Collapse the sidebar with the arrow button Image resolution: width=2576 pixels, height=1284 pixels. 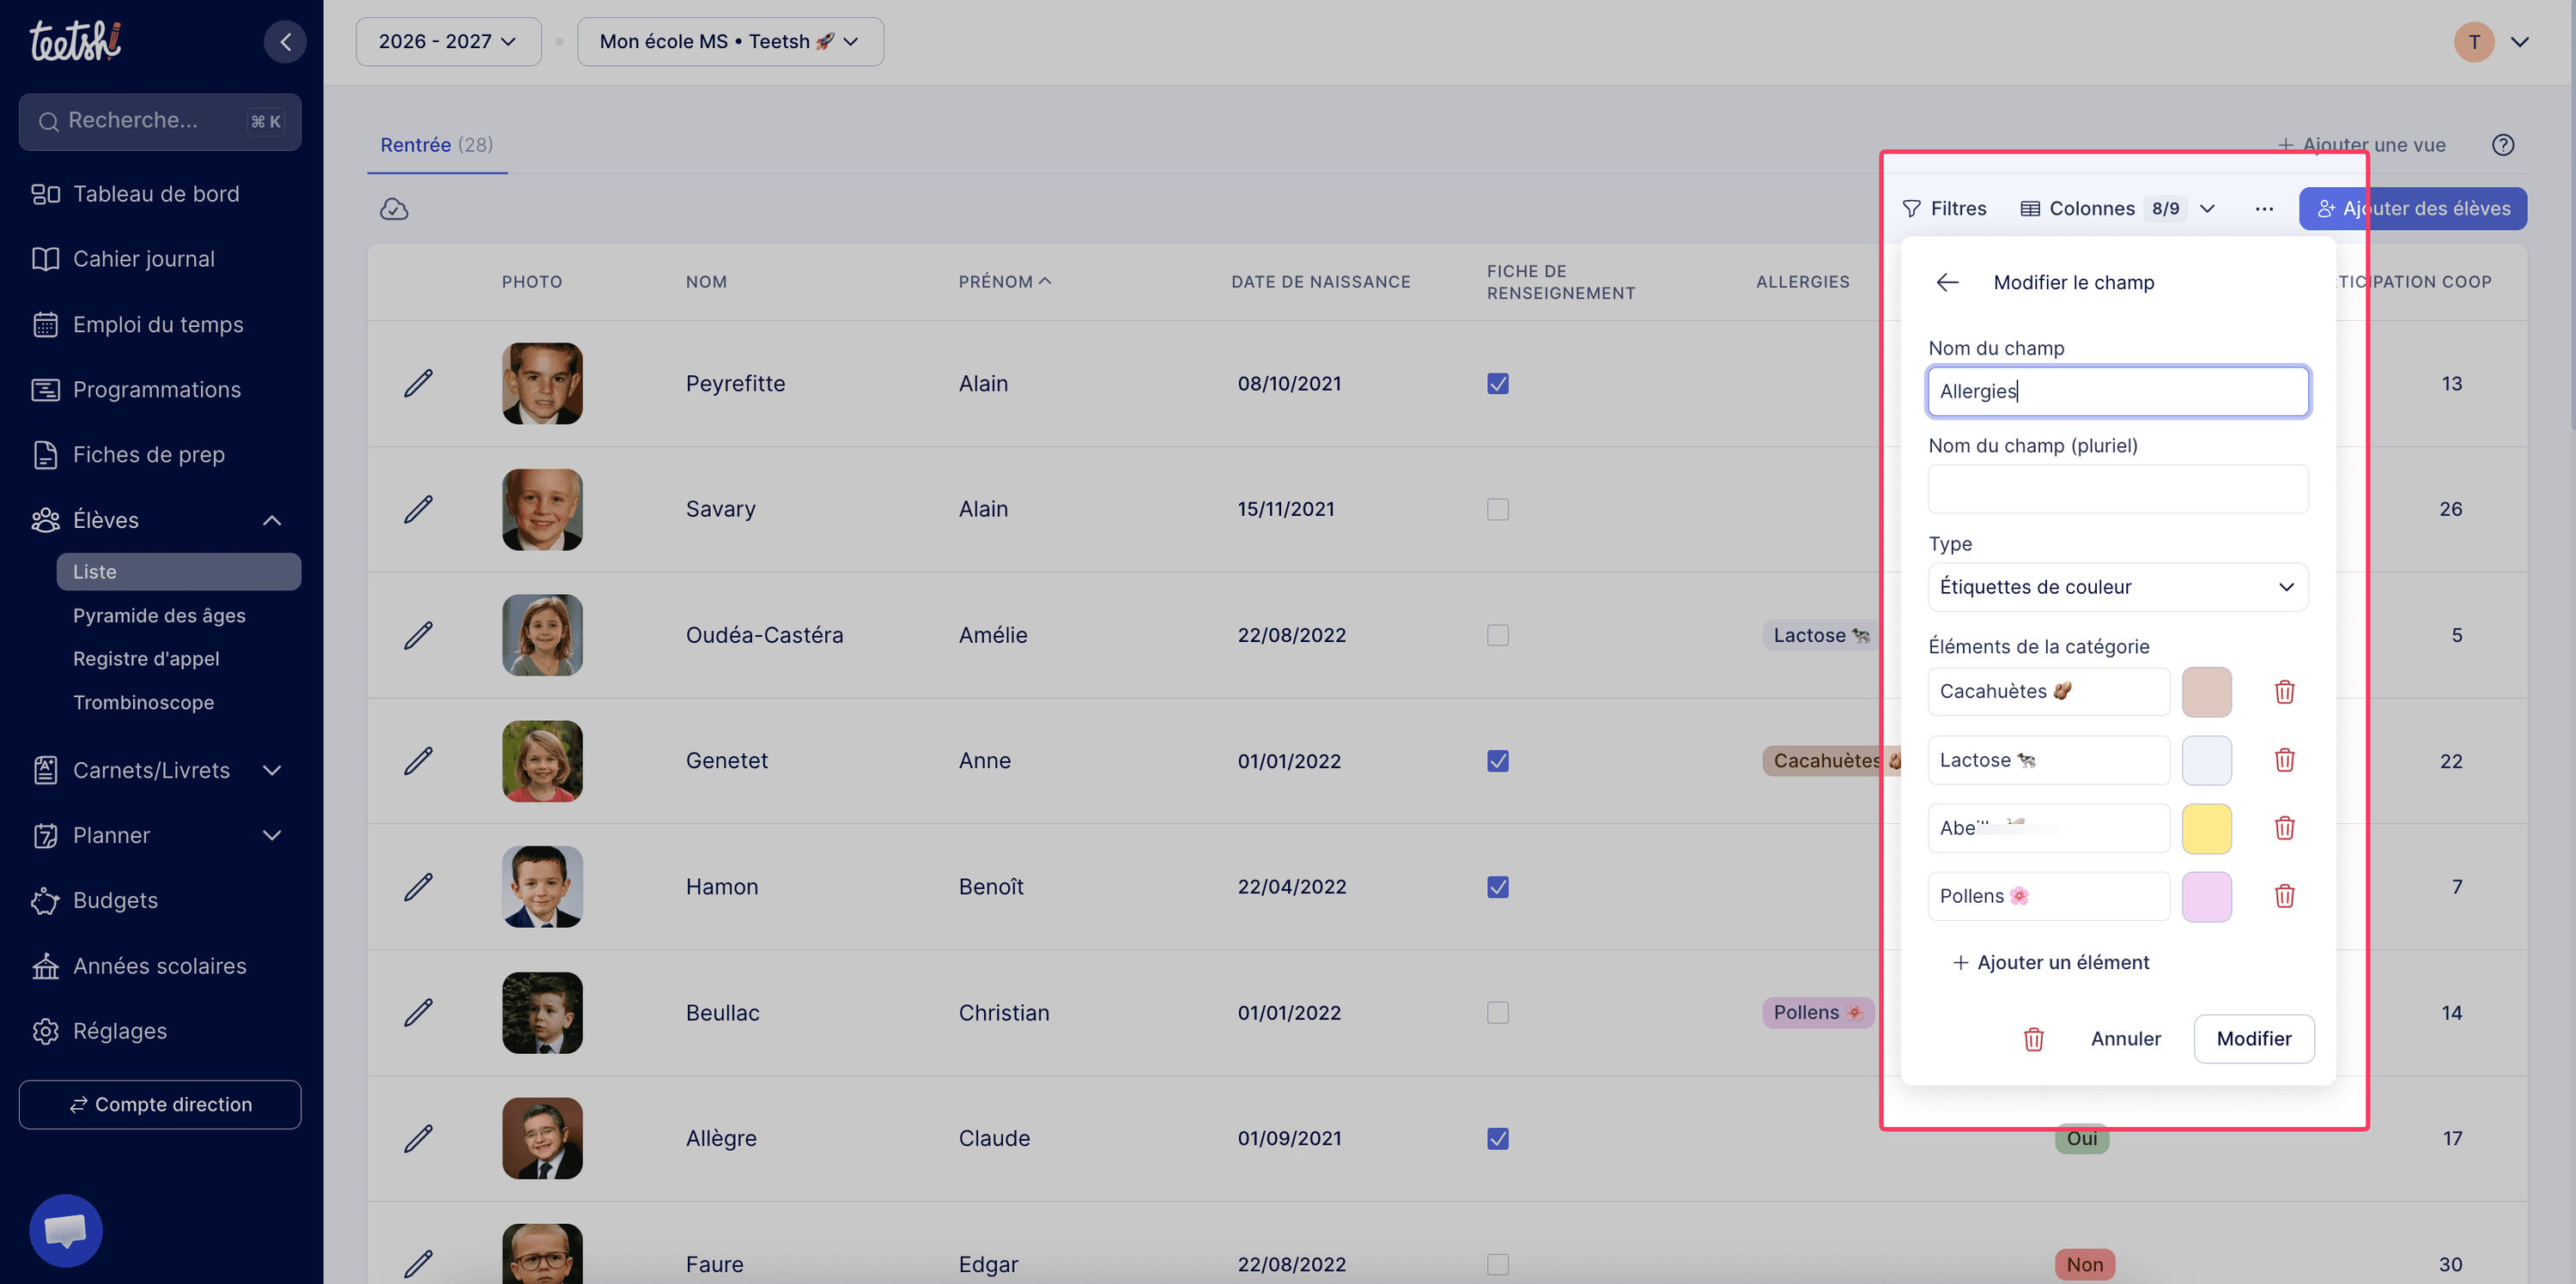point(285,42)
